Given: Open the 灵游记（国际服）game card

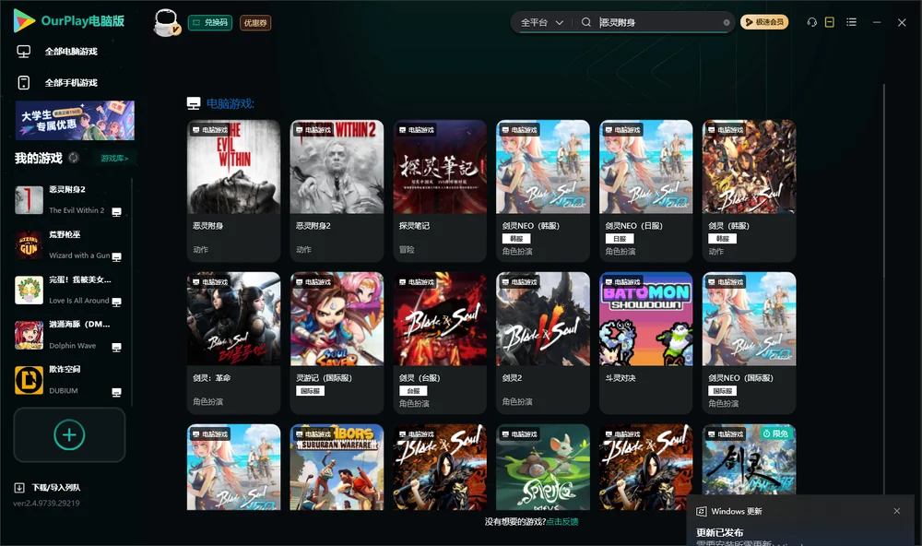Looking at the screenshot, I should coord(337,342).
